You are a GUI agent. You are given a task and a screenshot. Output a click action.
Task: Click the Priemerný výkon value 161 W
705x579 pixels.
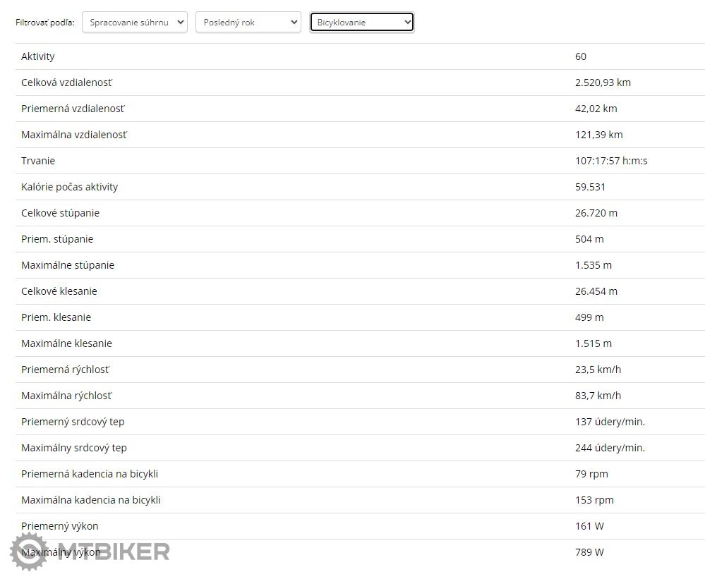[589, 526]
